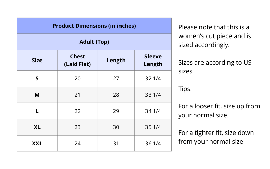Select sleeve length "36 1/4" for size XXL

click(153, 144)
